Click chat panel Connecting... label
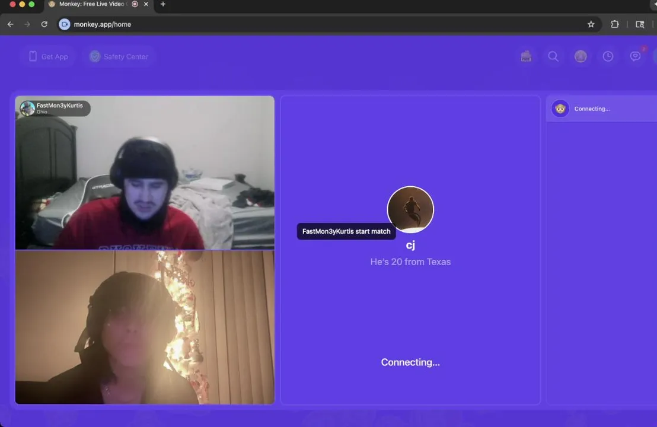Viewport: 657px width, 427px height. point(592,109)
